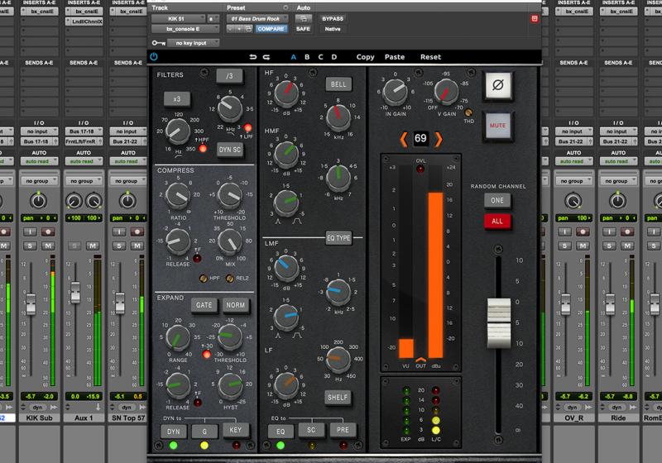This screenshot has width=662, height=463.
Task: Select settings slot C
Action: 320,57
